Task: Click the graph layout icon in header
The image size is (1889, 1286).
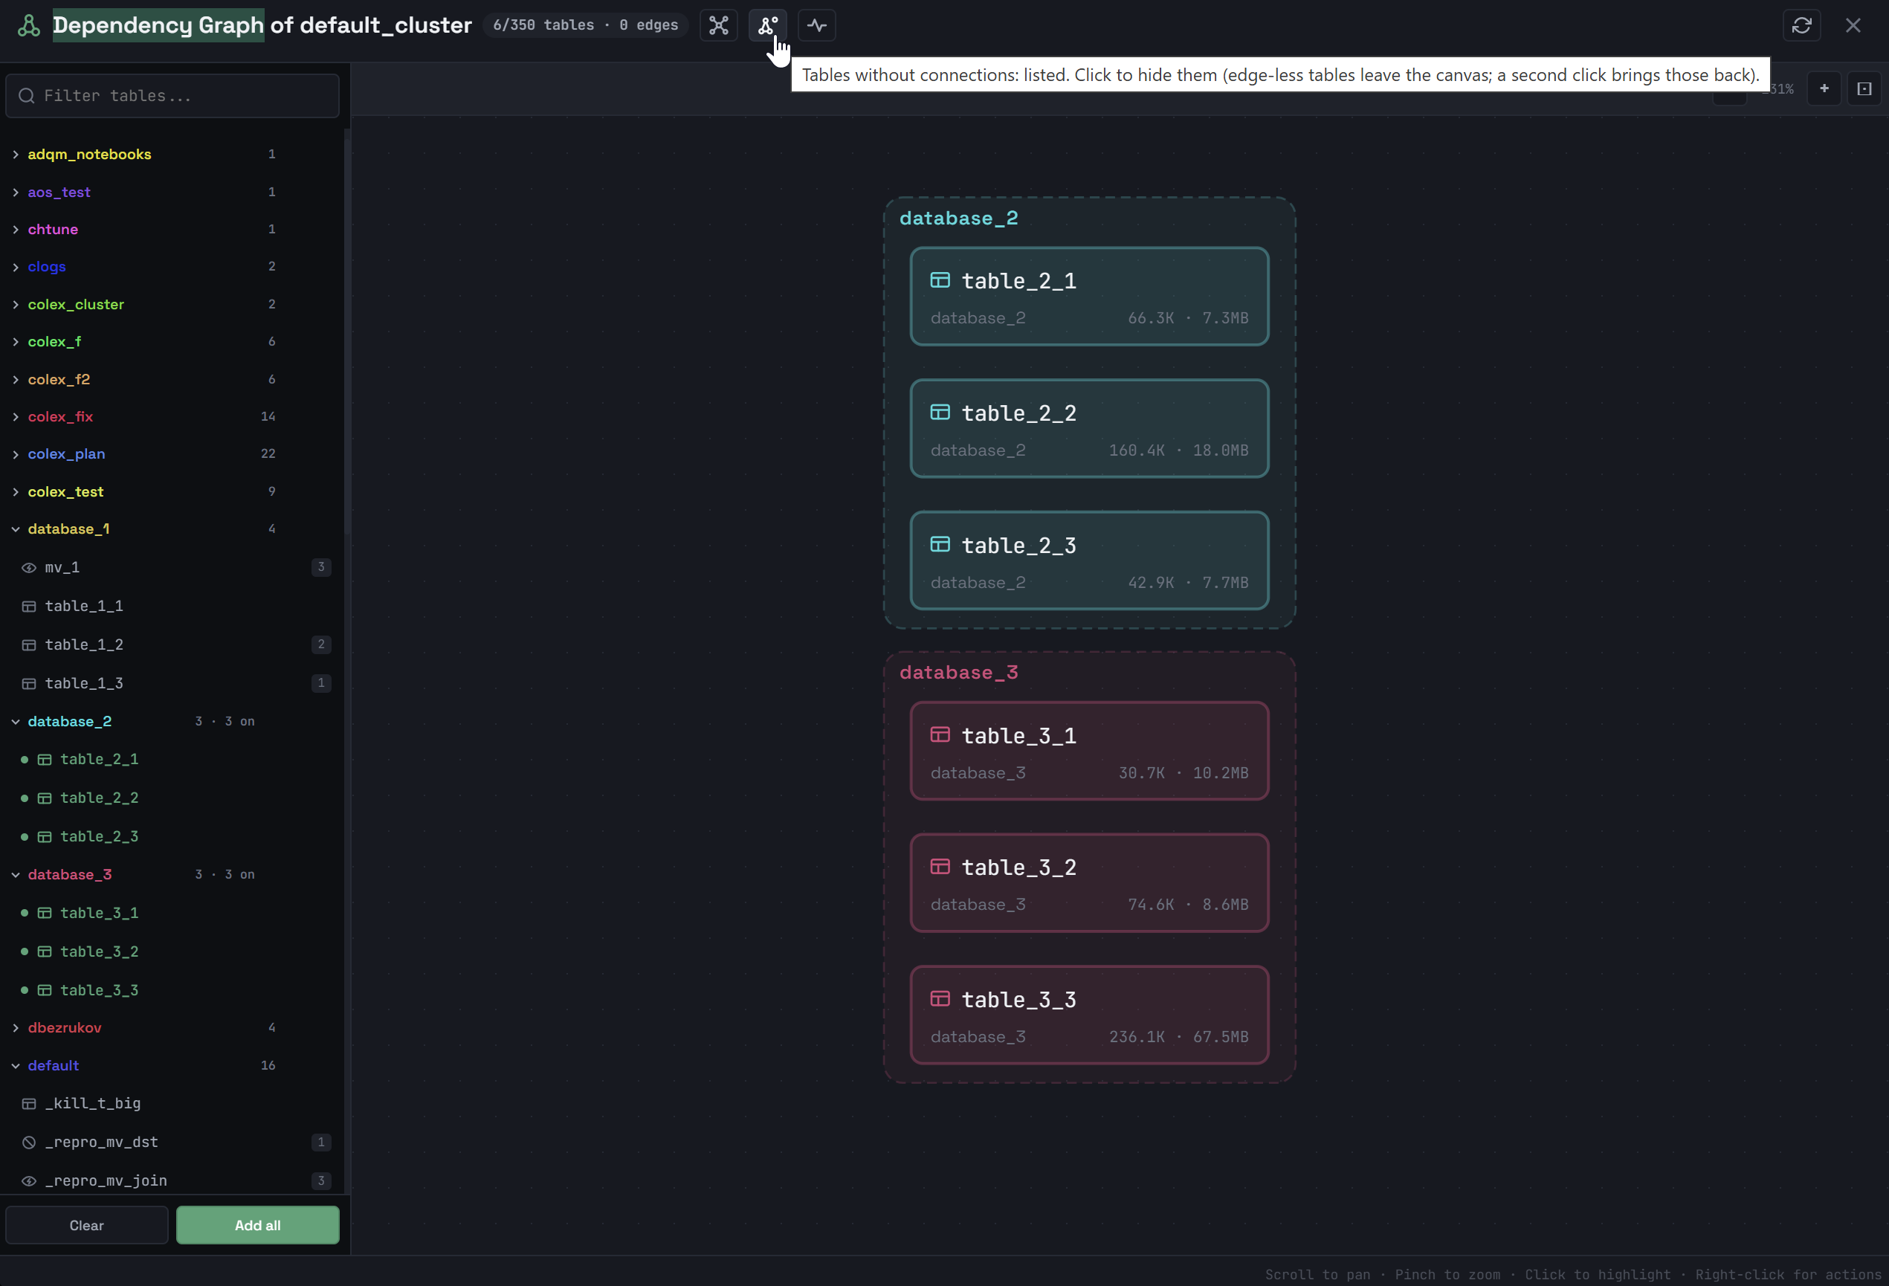Action: [719, 25]
